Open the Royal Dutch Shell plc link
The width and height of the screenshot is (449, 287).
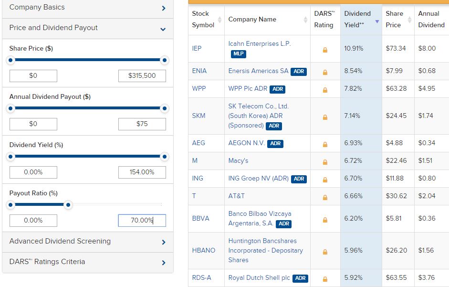(259, 278)
